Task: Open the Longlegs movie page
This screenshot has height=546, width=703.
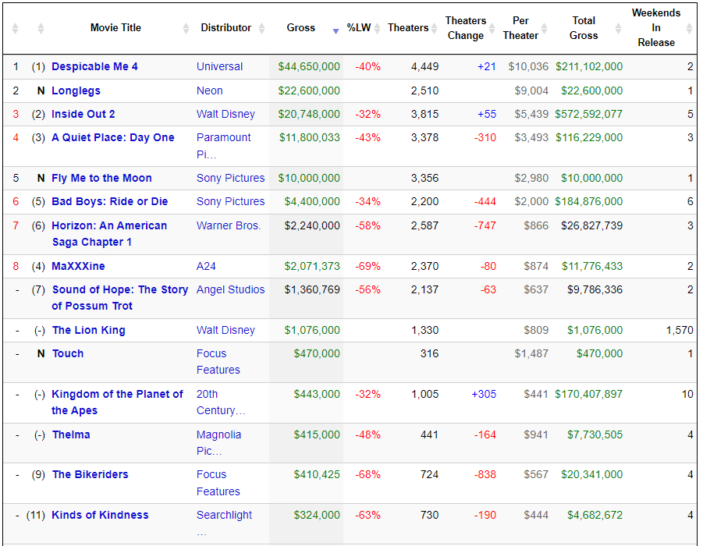Action: click(76, 90)
